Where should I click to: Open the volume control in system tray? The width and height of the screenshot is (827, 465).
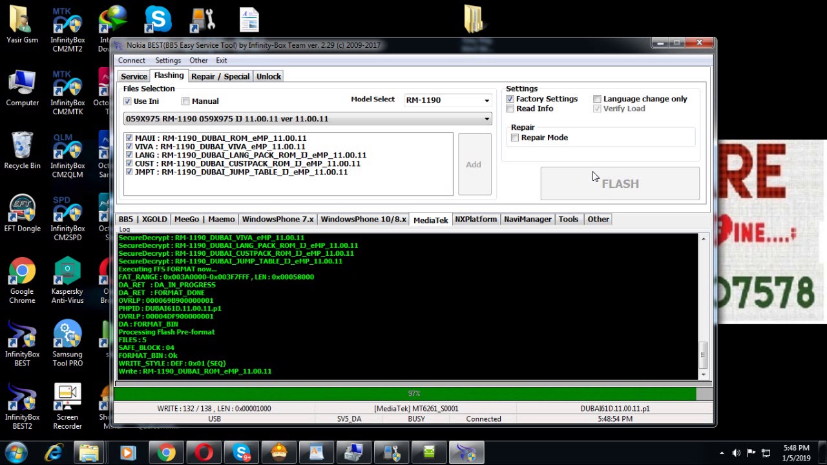pyautogui.click(x=736, y=453)
